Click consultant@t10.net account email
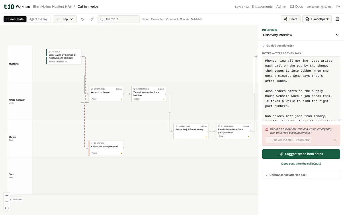The image size is (344, 215). coord(319,7)
